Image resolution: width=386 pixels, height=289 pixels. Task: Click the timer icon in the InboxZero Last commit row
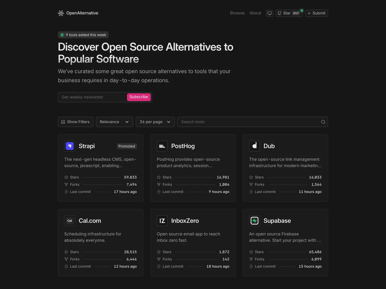pyautogui.click(x=159, y=266)
